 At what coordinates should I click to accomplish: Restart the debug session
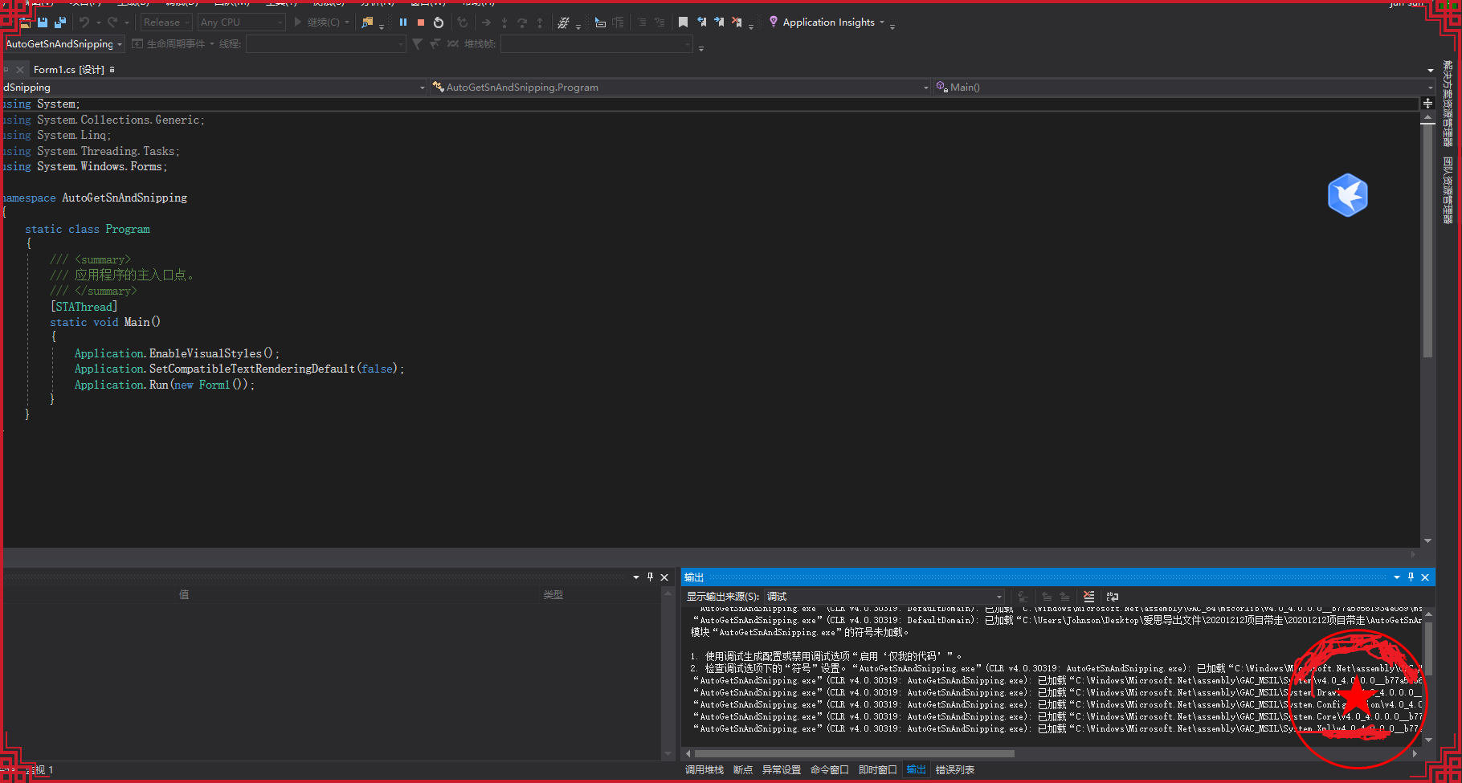439,22
